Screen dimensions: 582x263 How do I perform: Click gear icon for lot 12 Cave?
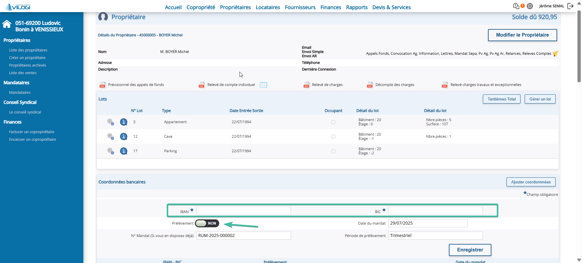pyautogui.click(x=111, y=136)
